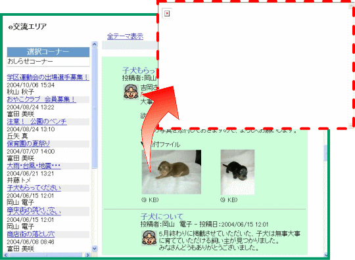The height and width of the screenshot is (260, 355).
Task: Click author name 丘矢 真
Action: tap(17, 136)
